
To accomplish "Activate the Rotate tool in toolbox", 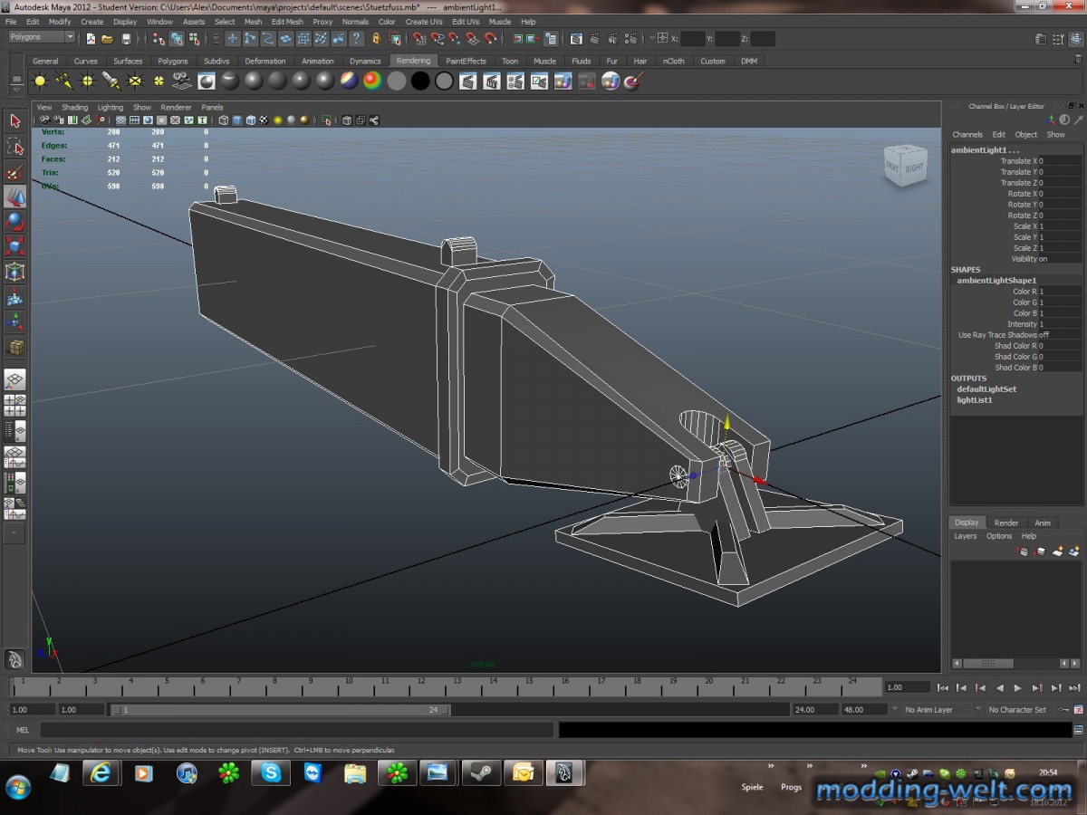I will [14, 222].
